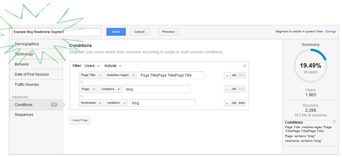Viewport: 342px width, 157px height.
Task: Click the Users count 1,863
Action: pyautogui.click(x=310, y=95)
